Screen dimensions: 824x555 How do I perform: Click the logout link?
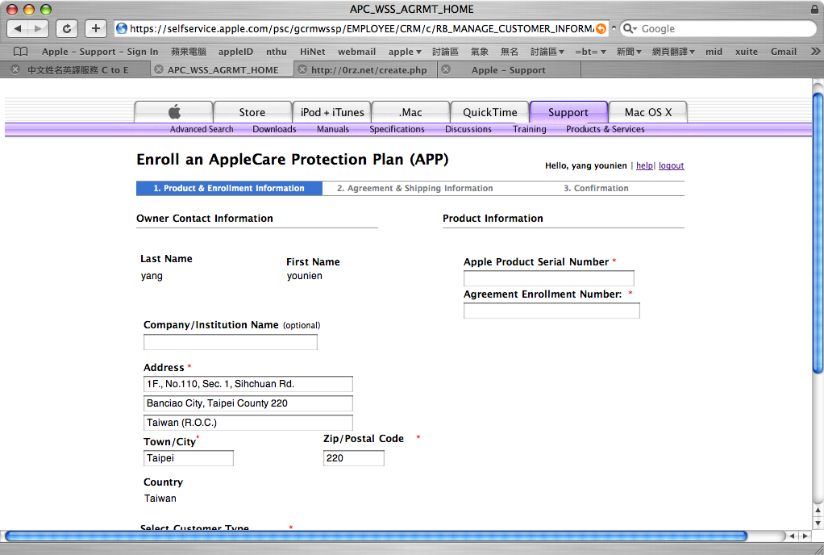coord(671,165)
